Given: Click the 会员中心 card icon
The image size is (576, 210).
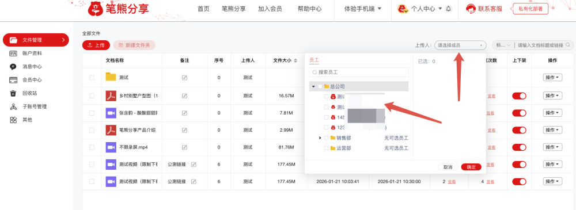Looking at the screenshot, I should (13, 80).
